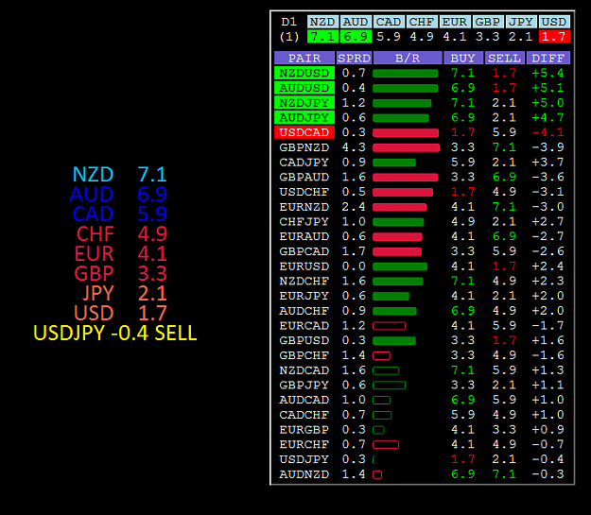Viewport: 591px width, 515px height.
Task: Click the D1 timeframe label
Action: [289, 22]
